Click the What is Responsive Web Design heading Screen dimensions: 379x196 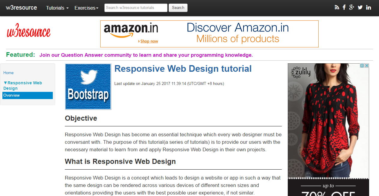click(x=120, y=161)
